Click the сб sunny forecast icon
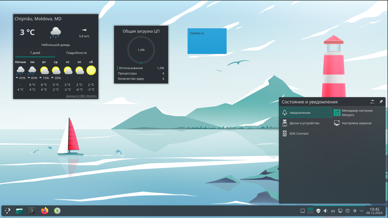This screenshot has width=388, height=218. coord(91,70)
